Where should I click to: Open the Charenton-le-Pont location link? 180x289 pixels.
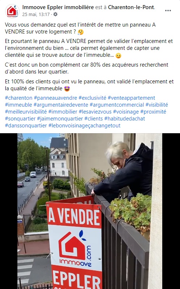coord(131,7)
